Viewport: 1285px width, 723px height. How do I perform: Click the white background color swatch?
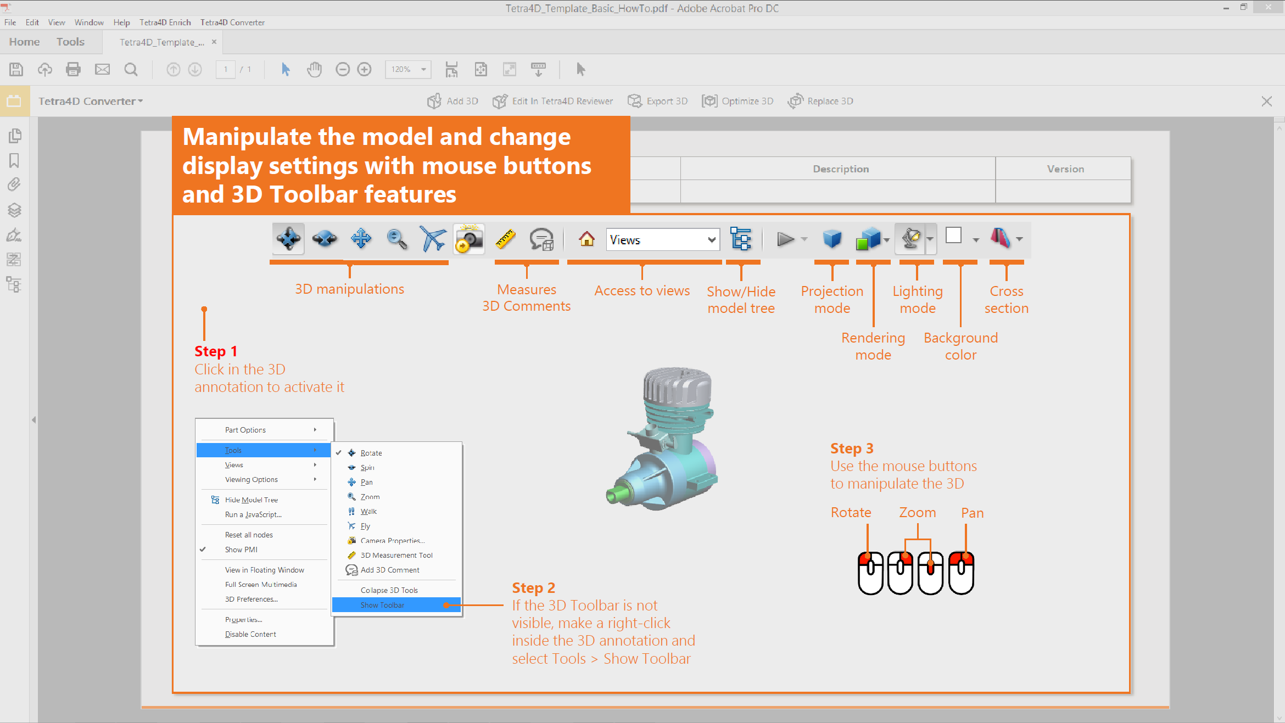point(954,236)
